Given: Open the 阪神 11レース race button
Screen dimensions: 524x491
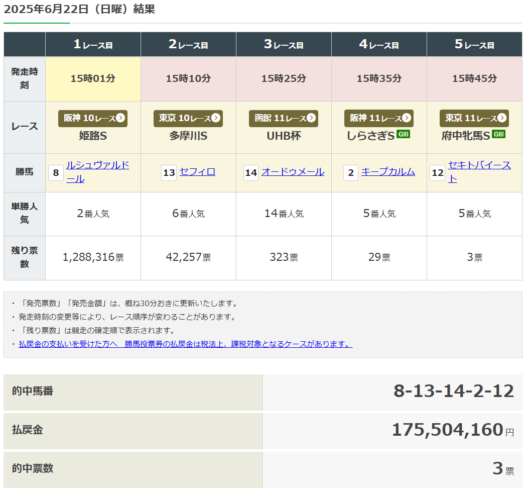Looking at the screenshot, I should [379, 118].
